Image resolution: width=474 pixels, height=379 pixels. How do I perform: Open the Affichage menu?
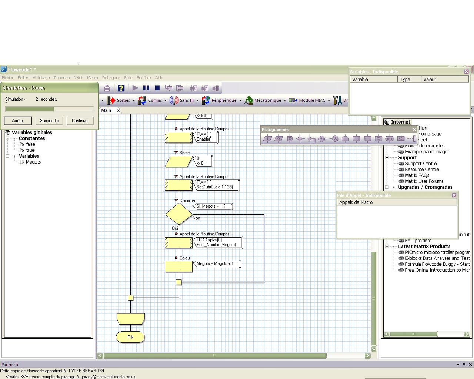[41, 78]
